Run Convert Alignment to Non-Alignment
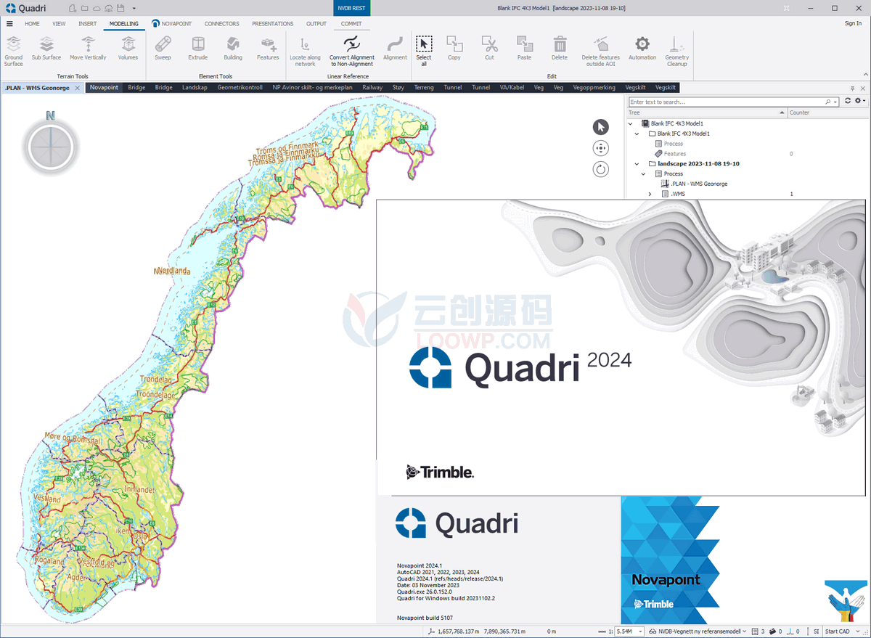 pos(352,51)
